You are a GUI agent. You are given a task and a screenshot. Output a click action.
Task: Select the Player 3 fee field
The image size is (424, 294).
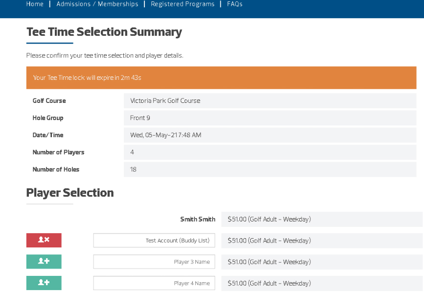321,262
